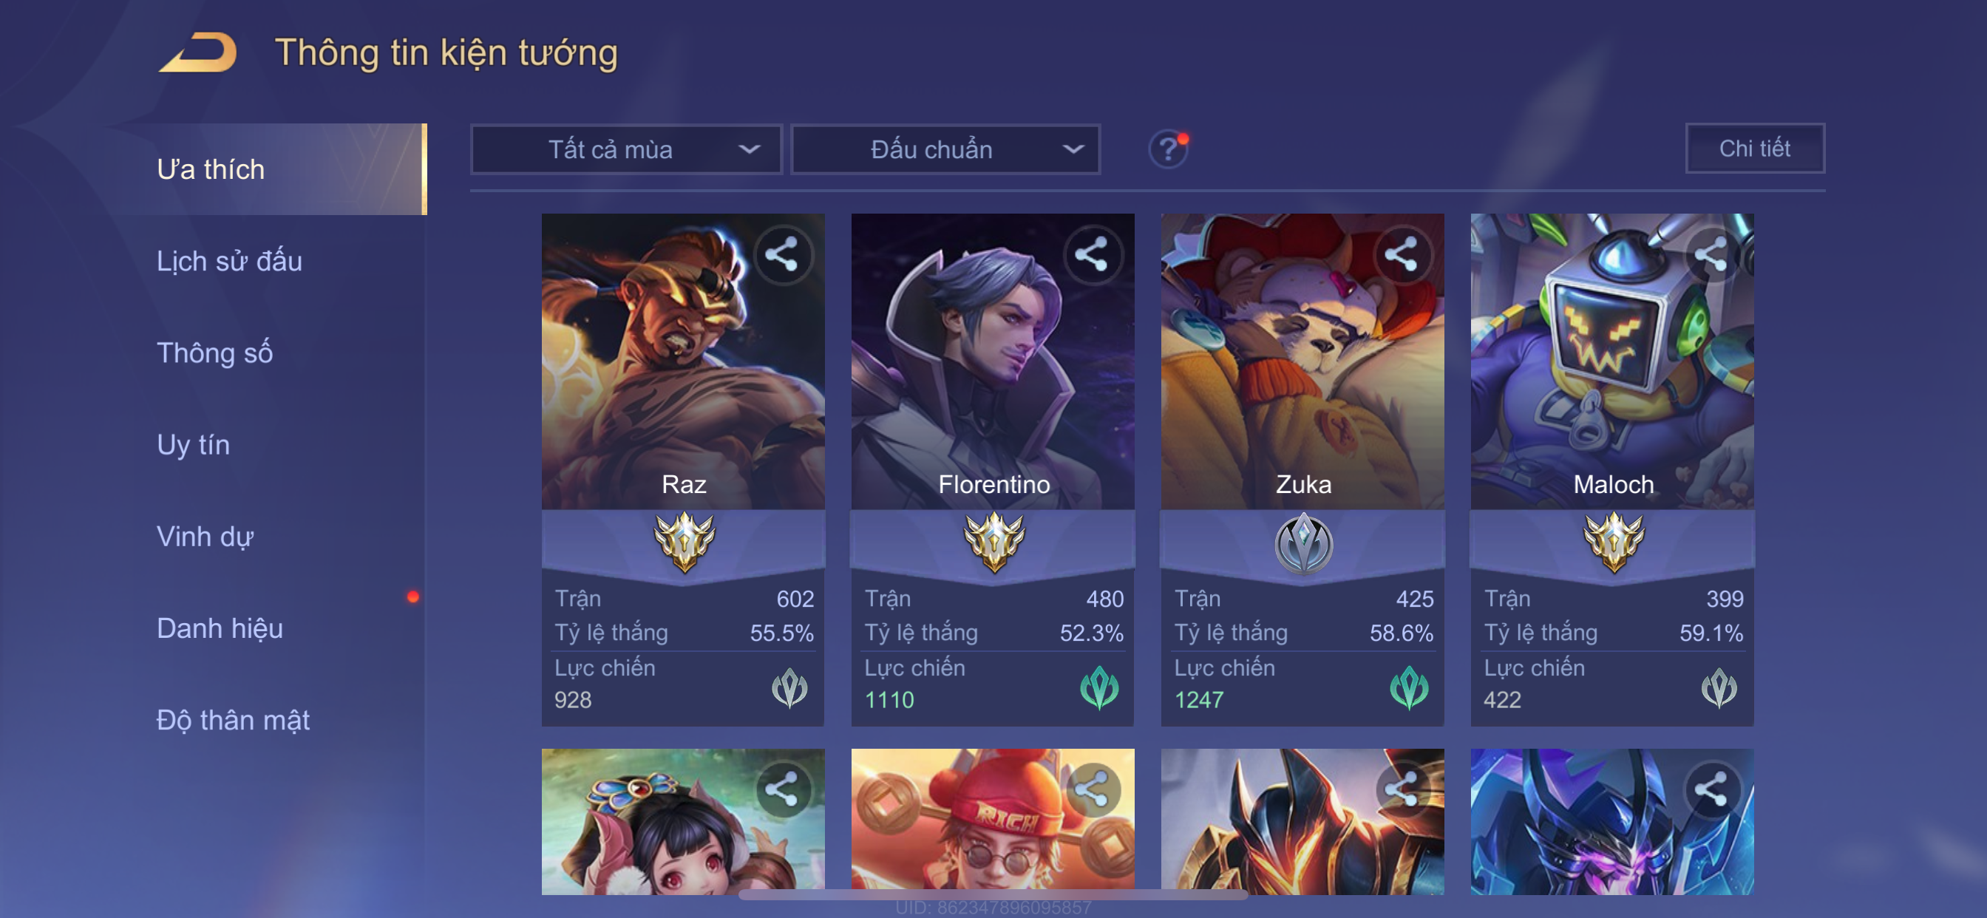Switch to the Thông số tab
1987x918 pixels.
tap(214, 353)
